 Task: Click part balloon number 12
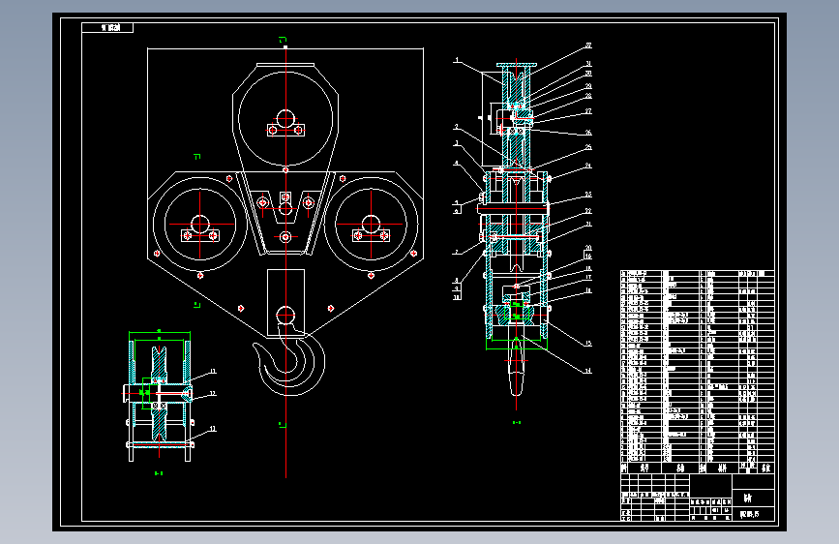click(x=213, y=394)
